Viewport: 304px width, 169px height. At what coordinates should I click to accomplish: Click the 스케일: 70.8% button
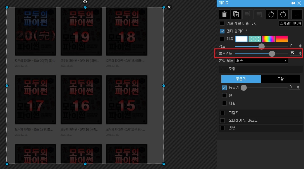pos(290,23)
